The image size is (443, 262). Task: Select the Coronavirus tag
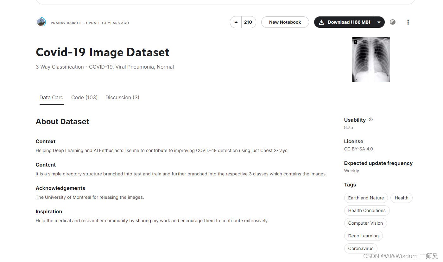pos(361,248)
